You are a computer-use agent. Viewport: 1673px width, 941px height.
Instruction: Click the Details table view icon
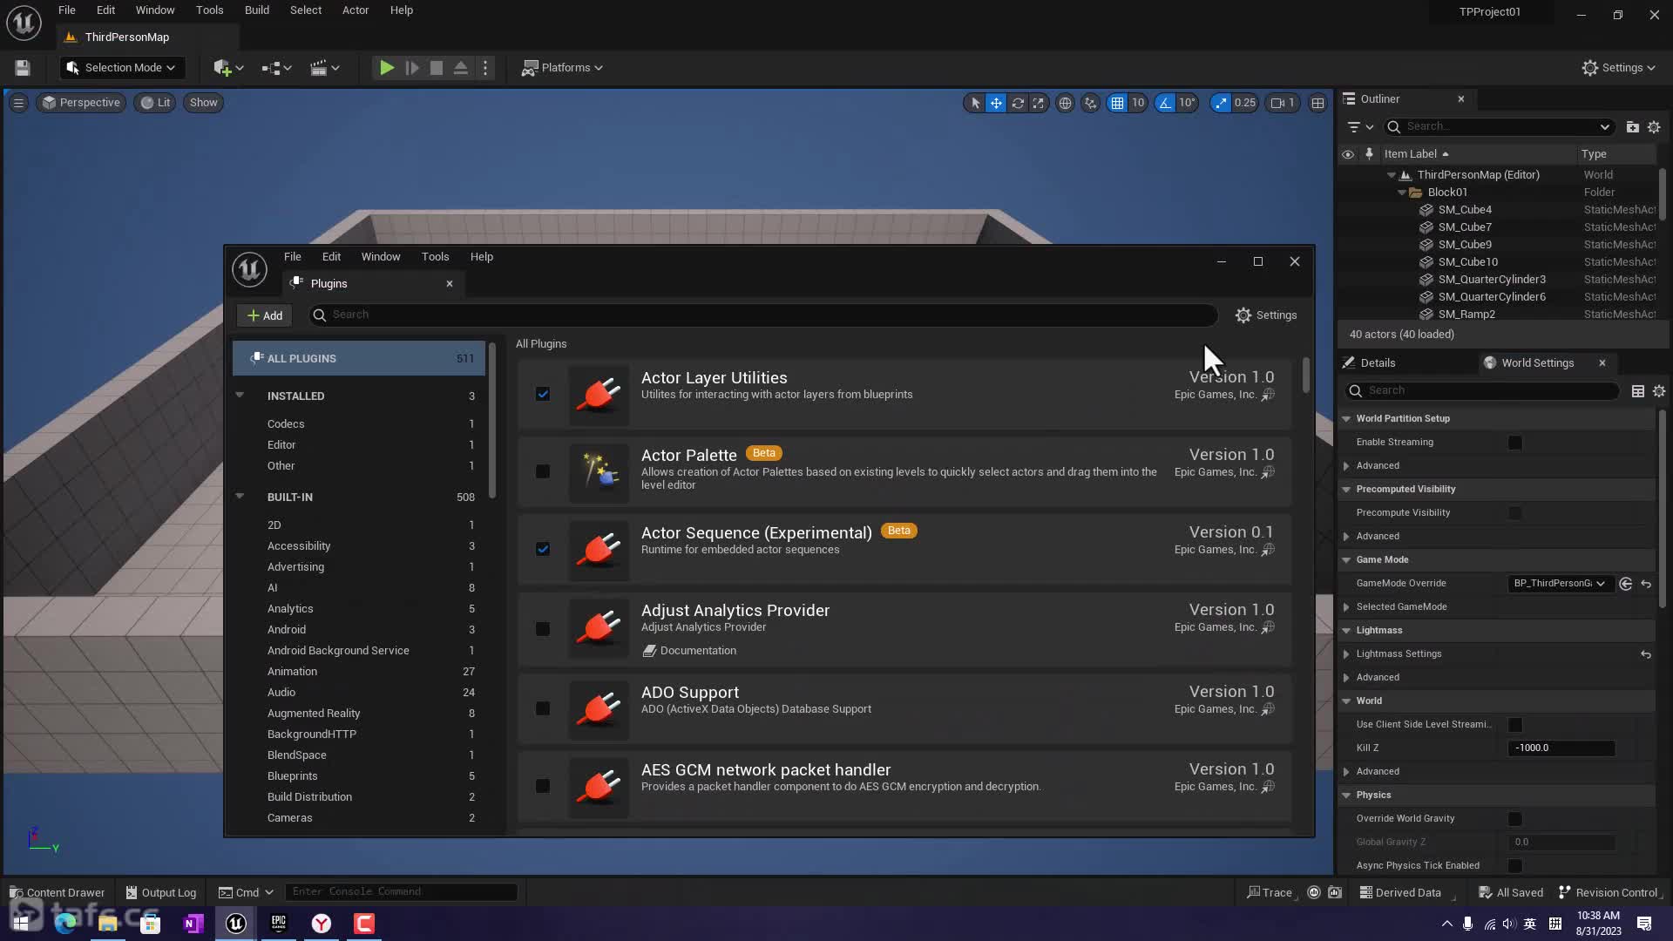(x=1638, y=391)
